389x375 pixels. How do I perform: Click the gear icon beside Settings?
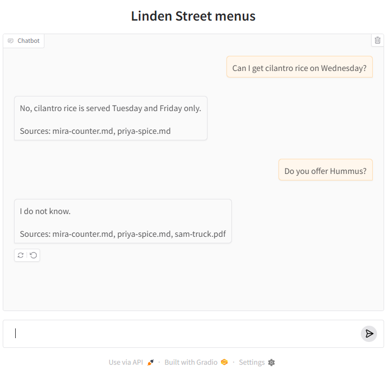(x=271, y=363)
